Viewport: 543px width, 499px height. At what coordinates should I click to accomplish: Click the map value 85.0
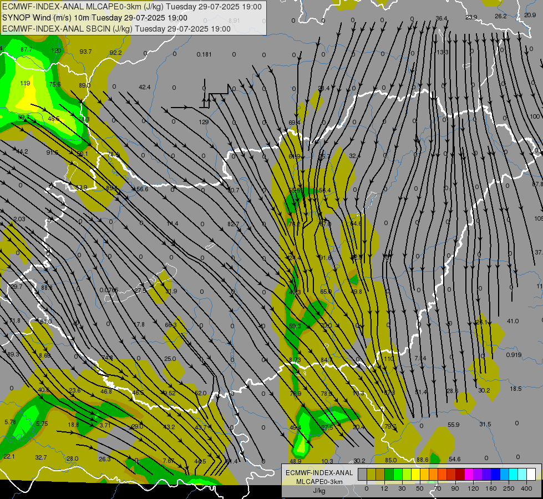pos(390,460)
